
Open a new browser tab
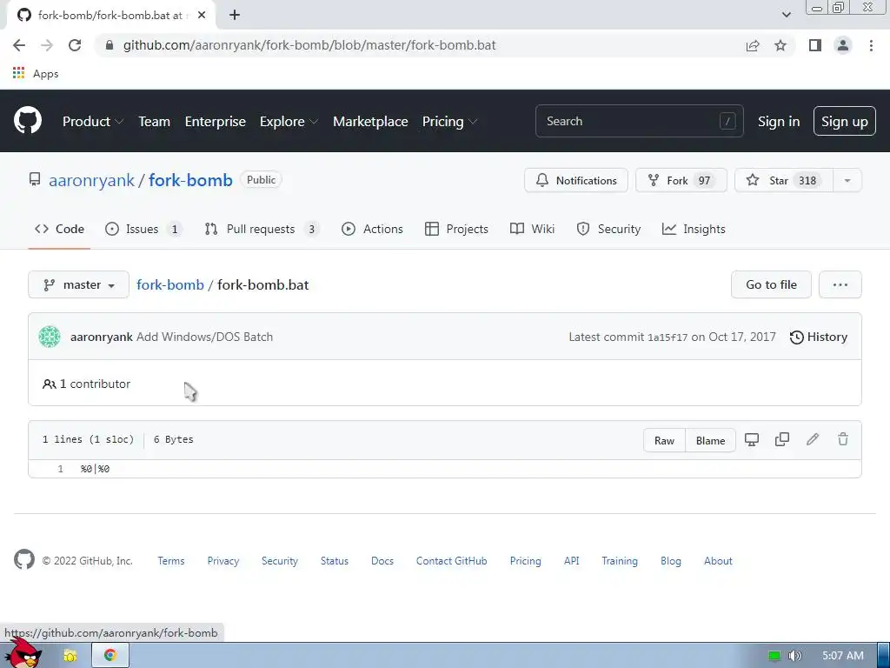235,16
